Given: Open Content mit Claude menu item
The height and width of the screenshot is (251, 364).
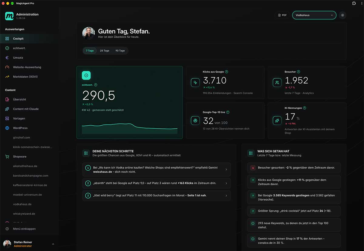Looking at the screenshot, I should point(29,109).
